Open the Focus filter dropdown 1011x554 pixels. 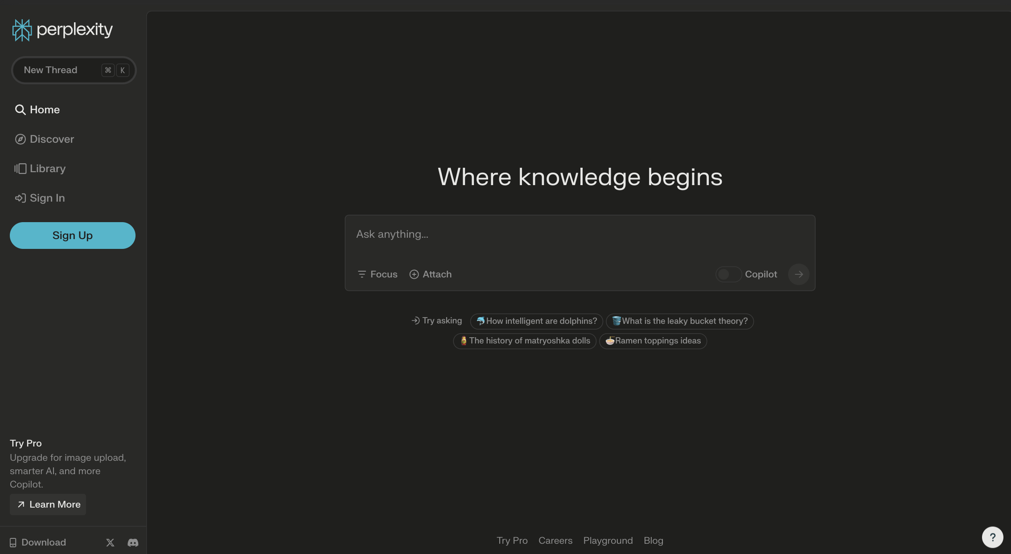377,274
